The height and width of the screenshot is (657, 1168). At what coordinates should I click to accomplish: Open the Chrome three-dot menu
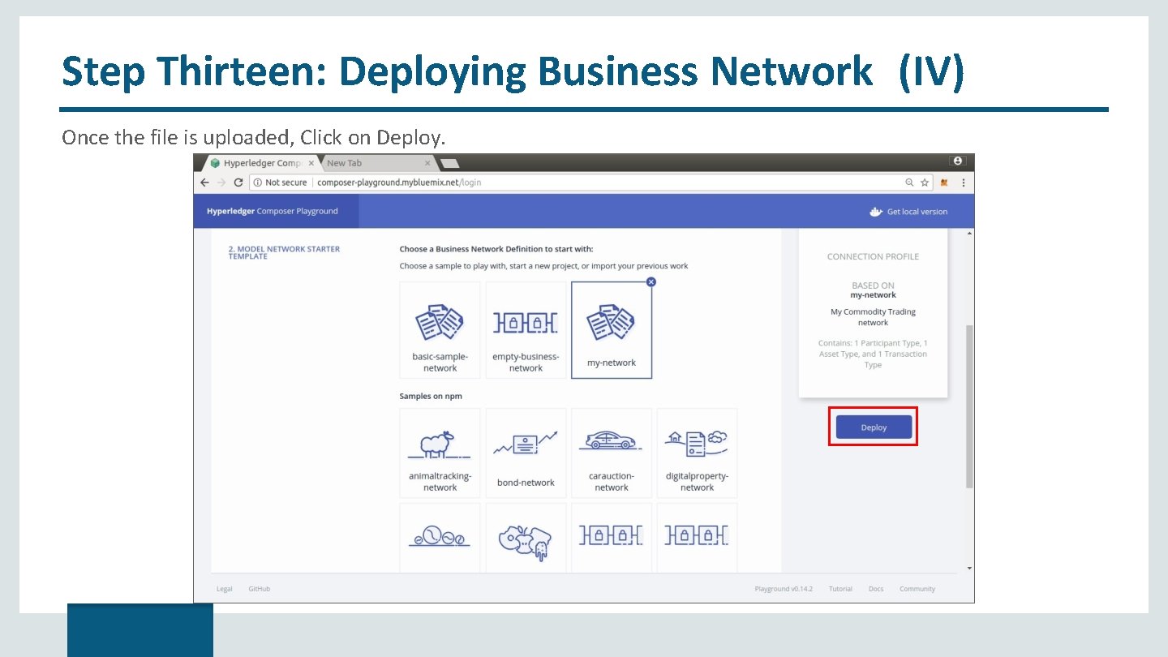pyautogui.click(x=963, y=182)
